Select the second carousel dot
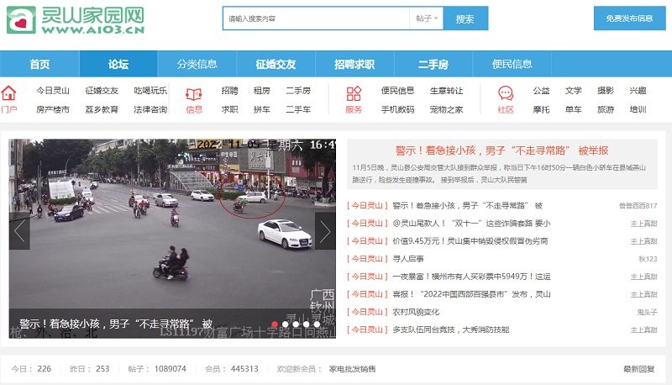The height and width of the screenshot is (385, 672). [286, 324]
